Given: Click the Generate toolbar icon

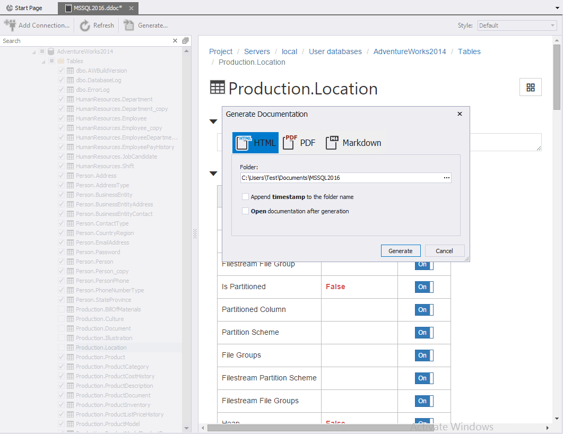Looking at the screenshot, I should click(128, 25).
